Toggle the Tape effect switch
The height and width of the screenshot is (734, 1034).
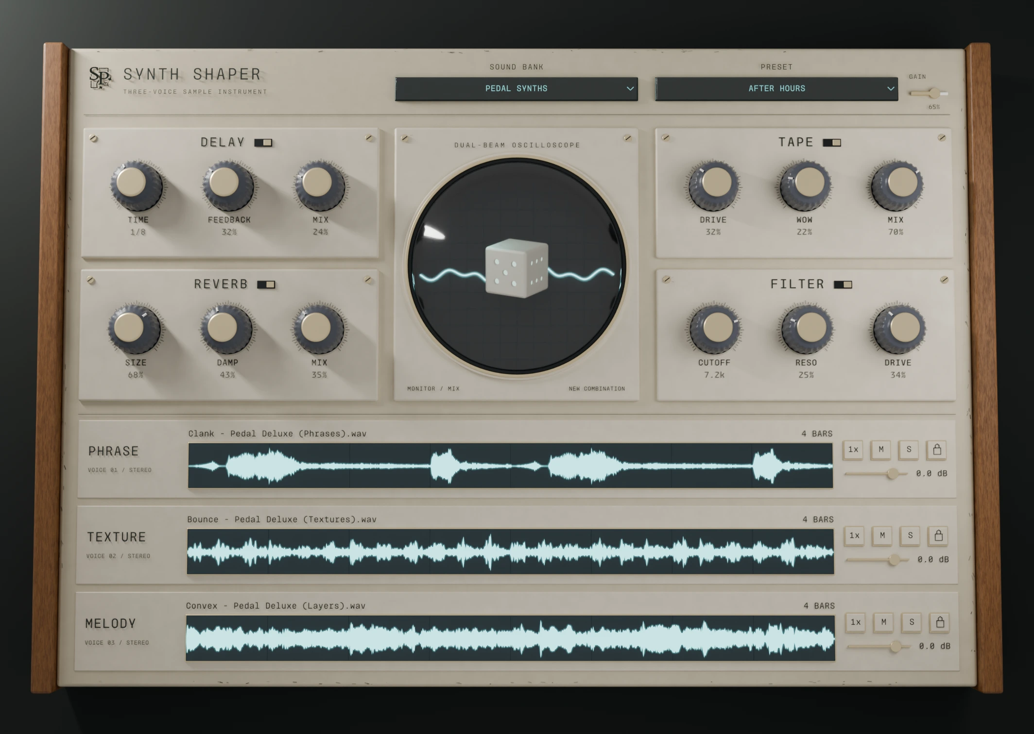(x=832, y=143)
